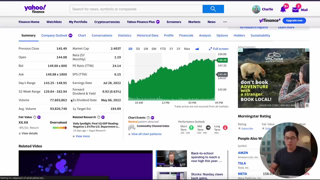Viewport: 320px width, 180px height.
Task: Switch to the Historical Data tab
Action: [147, 35]
